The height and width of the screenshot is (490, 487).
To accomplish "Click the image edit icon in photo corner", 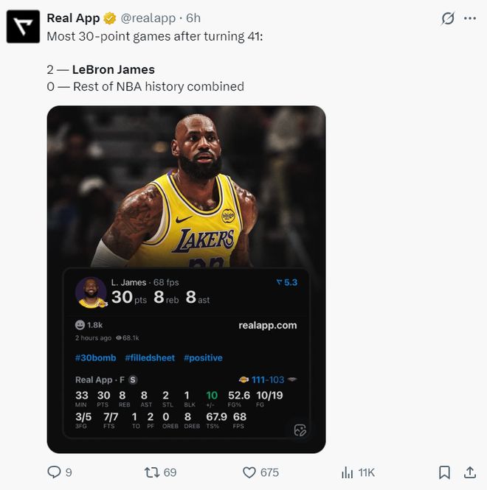I will pyautogui.click(x=300, y=430).
